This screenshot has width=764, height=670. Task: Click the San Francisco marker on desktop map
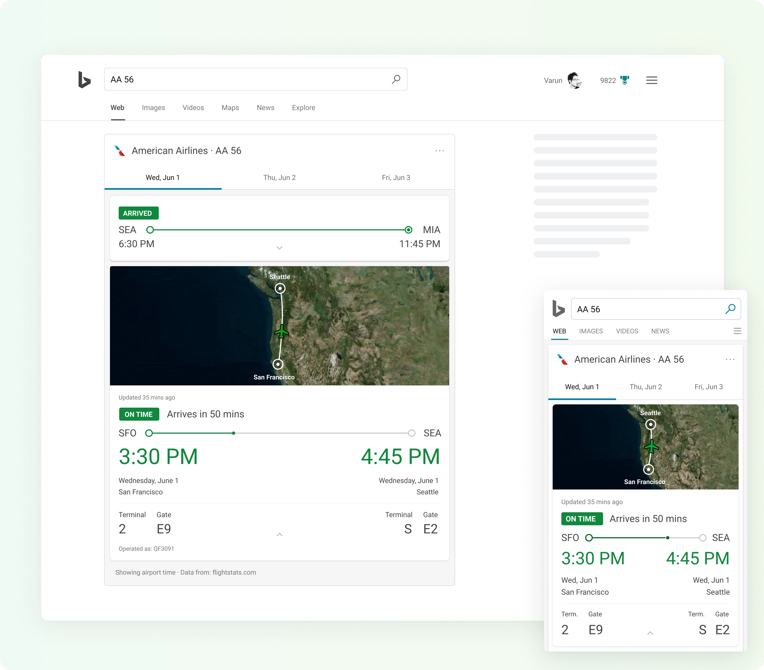[x=278, y=364]
